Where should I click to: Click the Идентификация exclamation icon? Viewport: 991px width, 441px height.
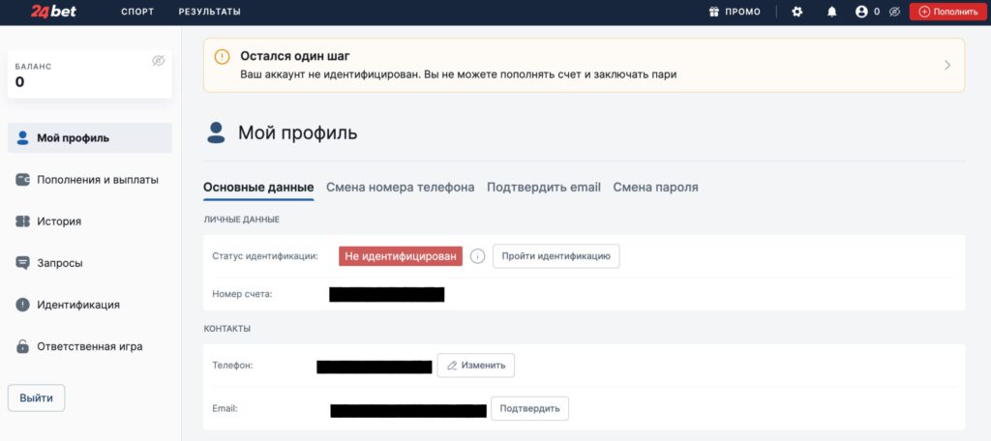(x=23, y=306)
